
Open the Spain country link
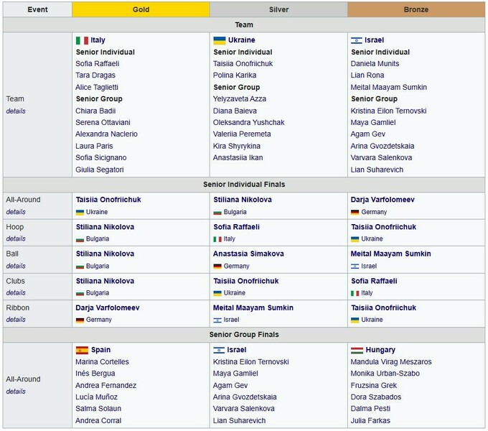100,350
